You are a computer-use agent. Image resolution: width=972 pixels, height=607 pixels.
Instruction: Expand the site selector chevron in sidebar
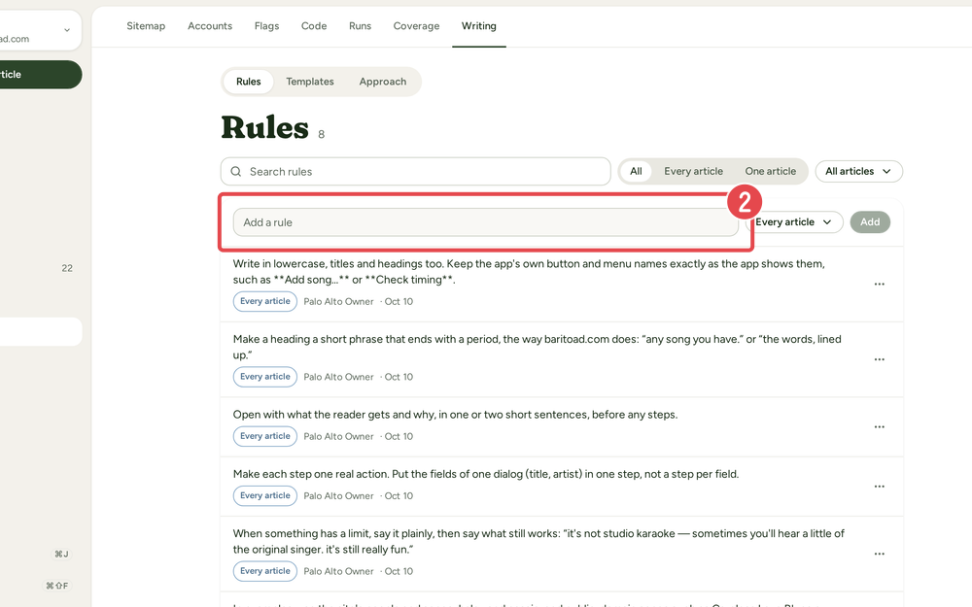[x=67, y=30]
